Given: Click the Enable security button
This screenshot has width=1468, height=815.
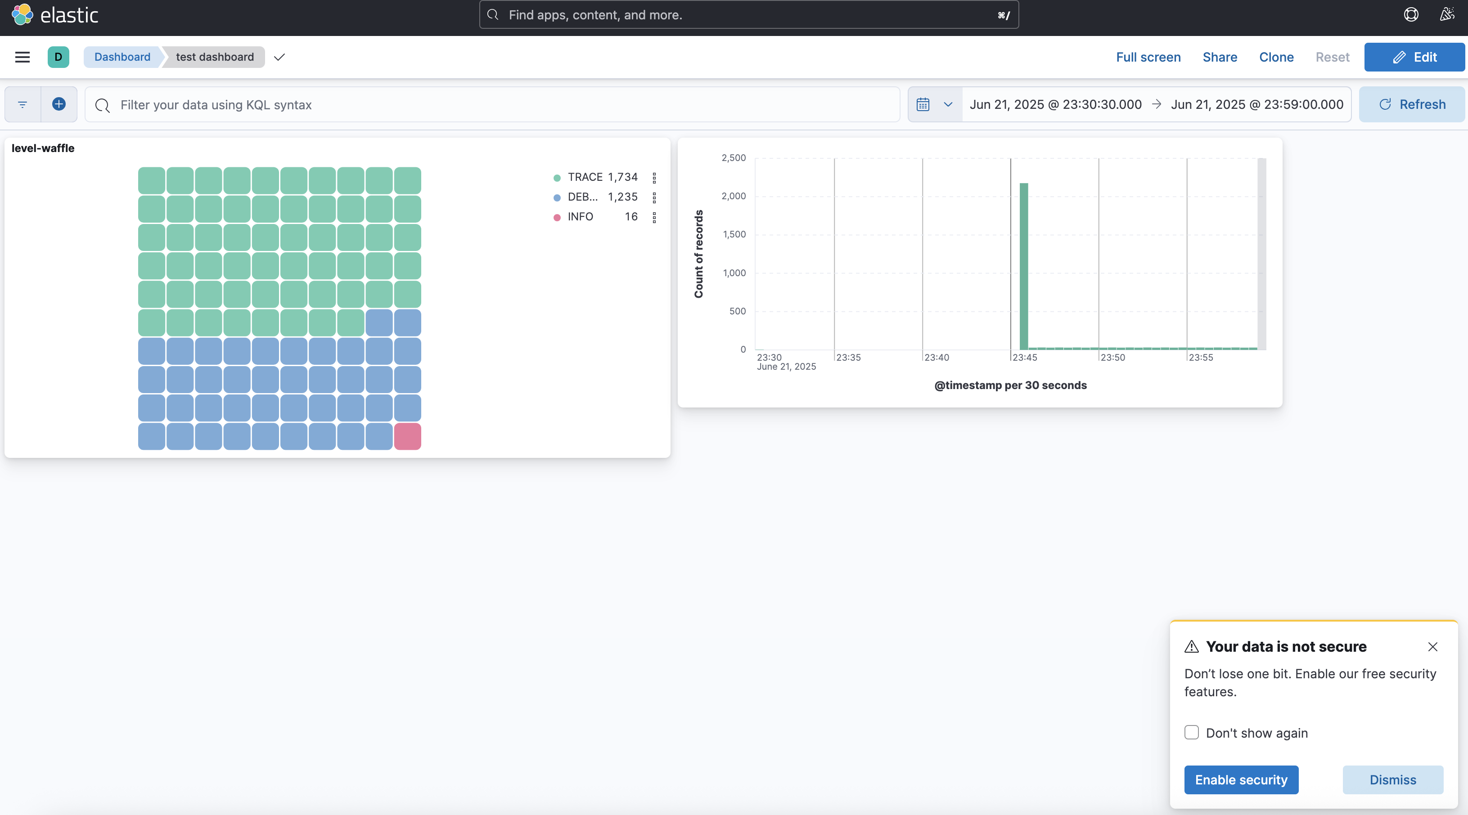Looking at the screenshot, I should (1241, 779).
